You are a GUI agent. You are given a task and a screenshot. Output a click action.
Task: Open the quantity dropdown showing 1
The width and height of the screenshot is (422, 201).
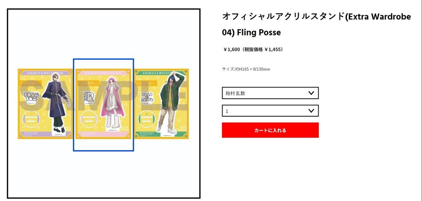pyautogui.click(x=270, y=111)
